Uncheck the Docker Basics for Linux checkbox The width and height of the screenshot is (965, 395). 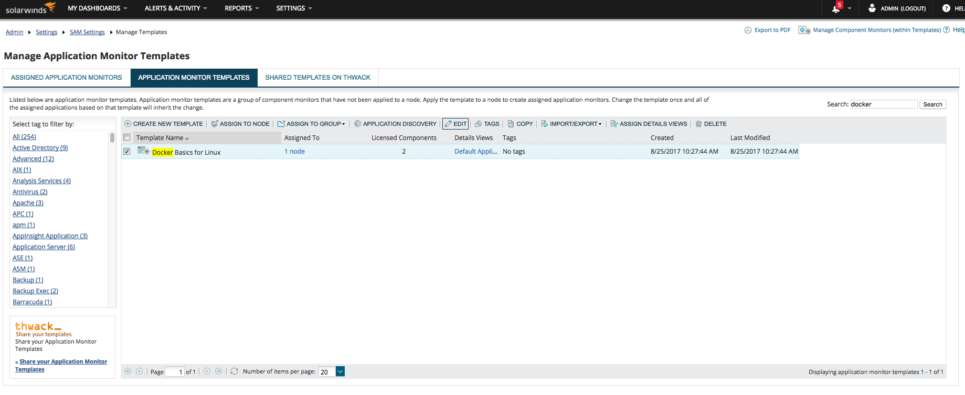click(x=126, y=151)
